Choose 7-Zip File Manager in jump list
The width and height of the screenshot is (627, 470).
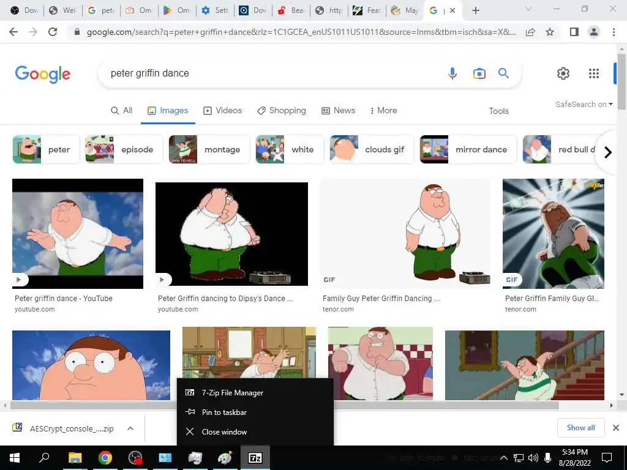255,393
